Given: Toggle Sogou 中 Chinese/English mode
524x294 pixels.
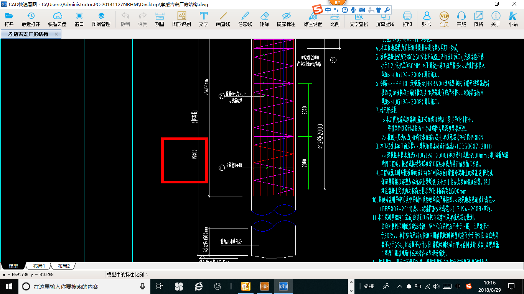Looking at the screenshot, I should [328, 10].
